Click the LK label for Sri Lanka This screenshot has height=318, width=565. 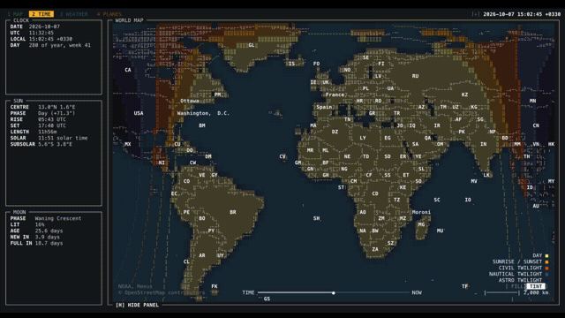(486, 175)
